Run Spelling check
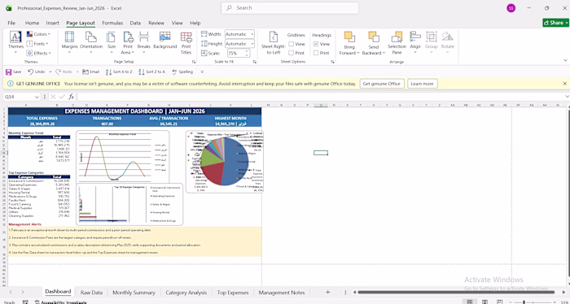The width and height of the screenshot is (570, 304). tap(182, 72)
